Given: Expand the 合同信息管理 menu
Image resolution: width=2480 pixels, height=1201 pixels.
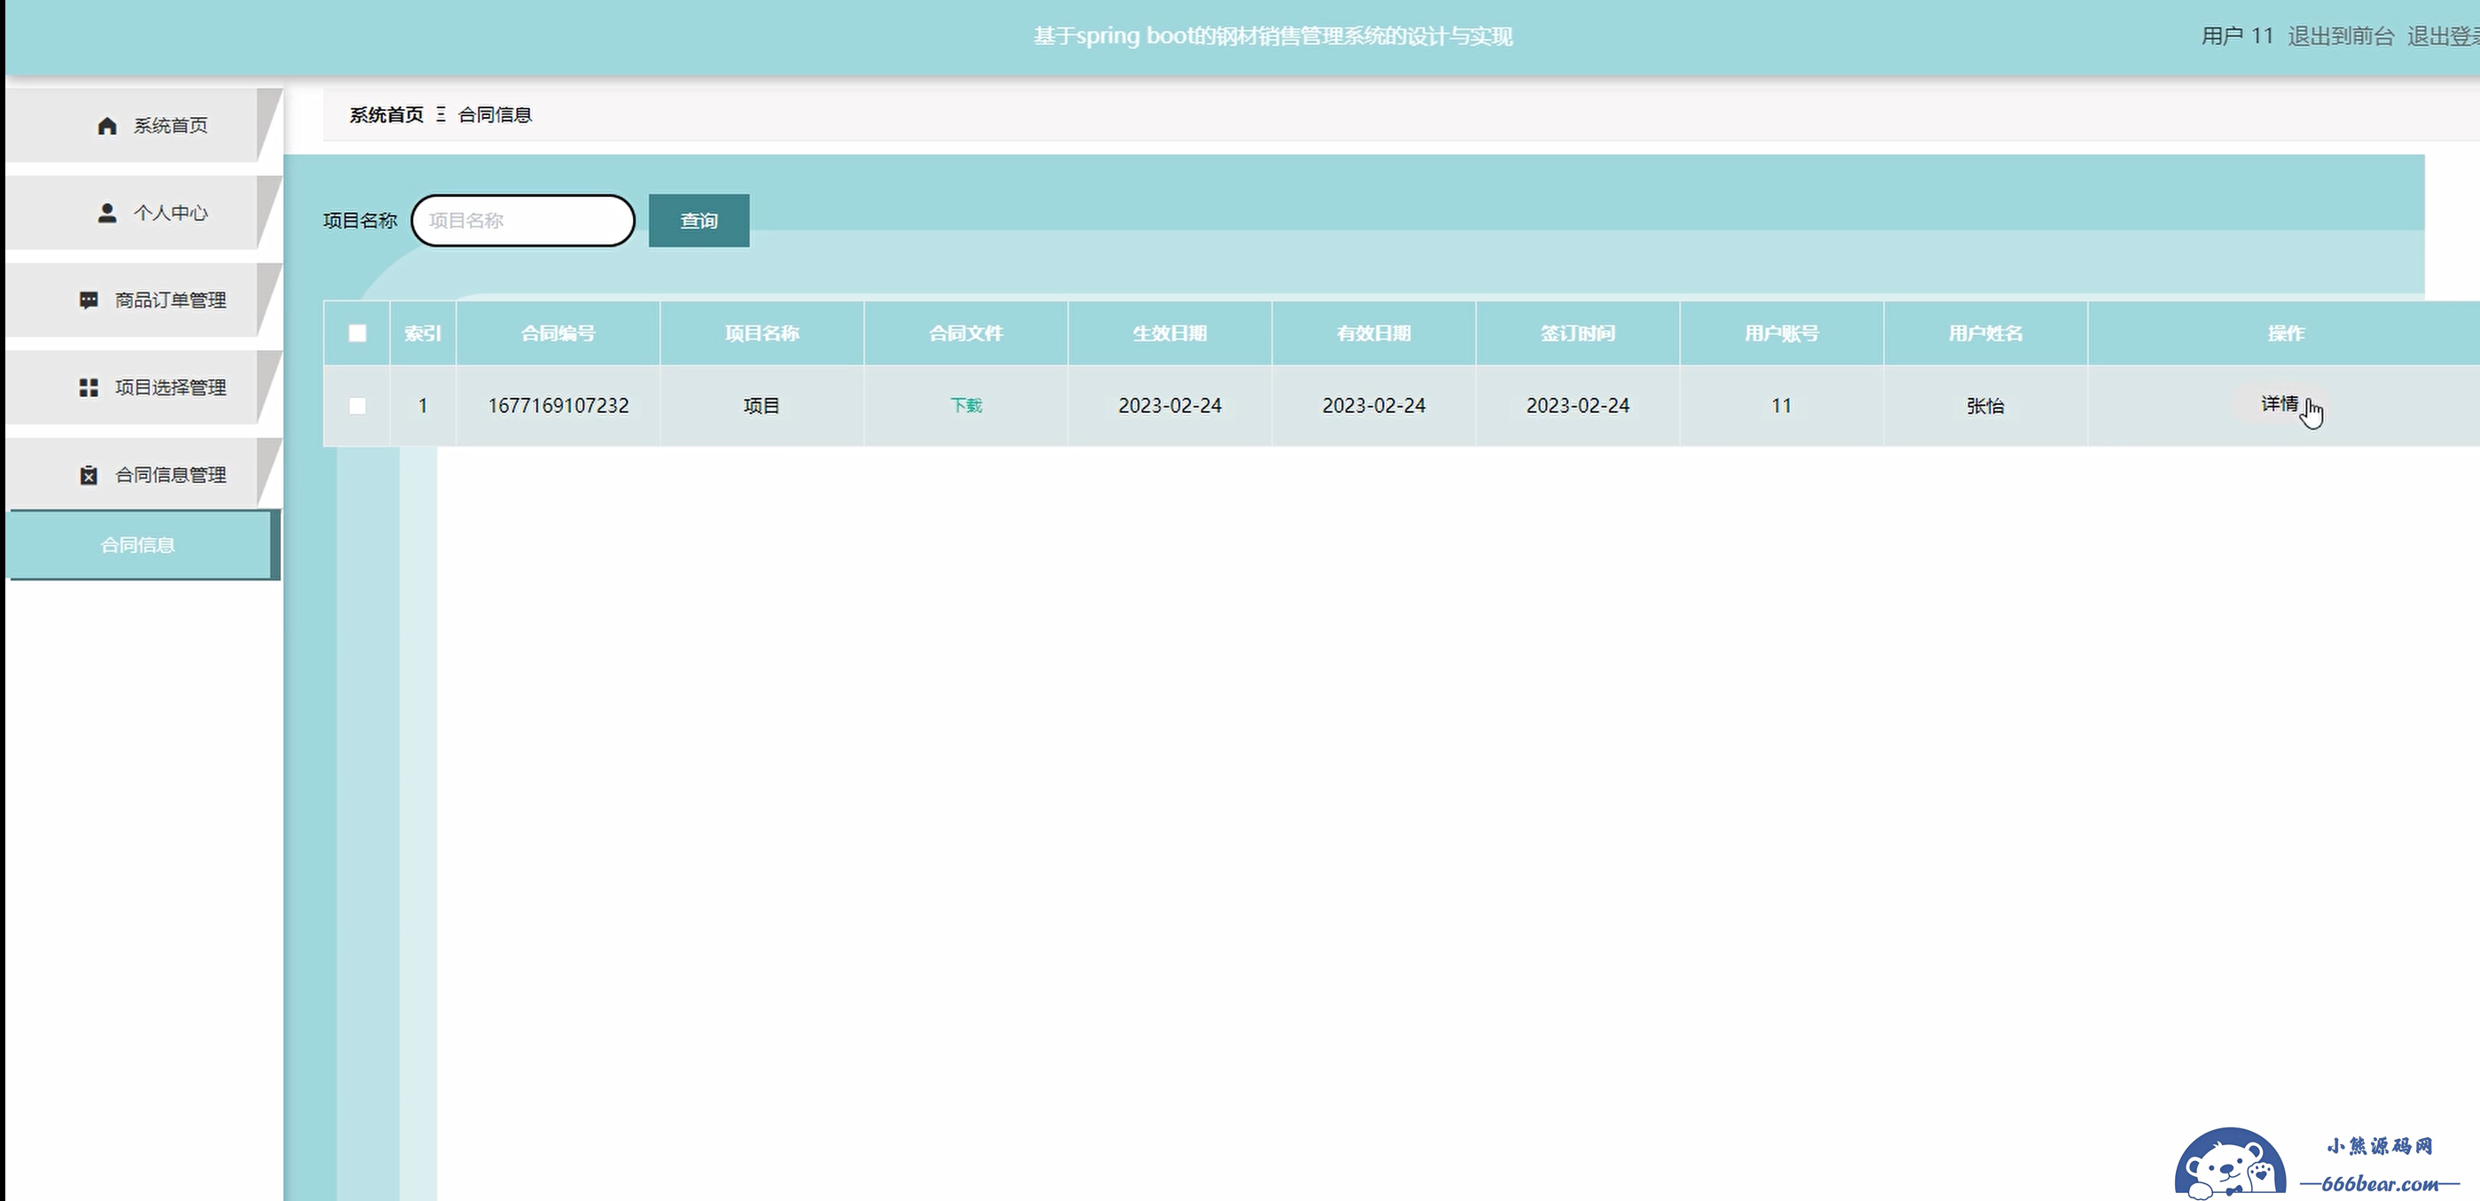Looking at the screenshot, I should pos(170,475).
